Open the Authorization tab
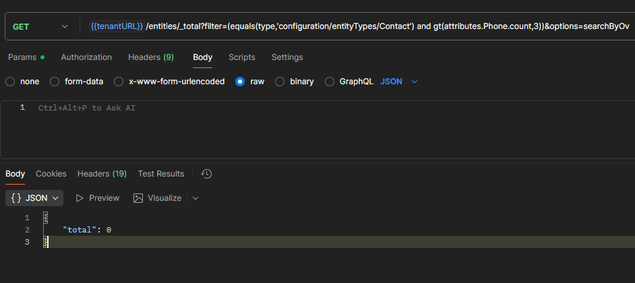This screenshot has height=283, width=635. click(86, 57)
